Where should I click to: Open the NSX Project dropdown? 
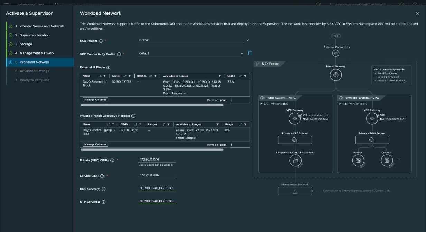point(194,40)
